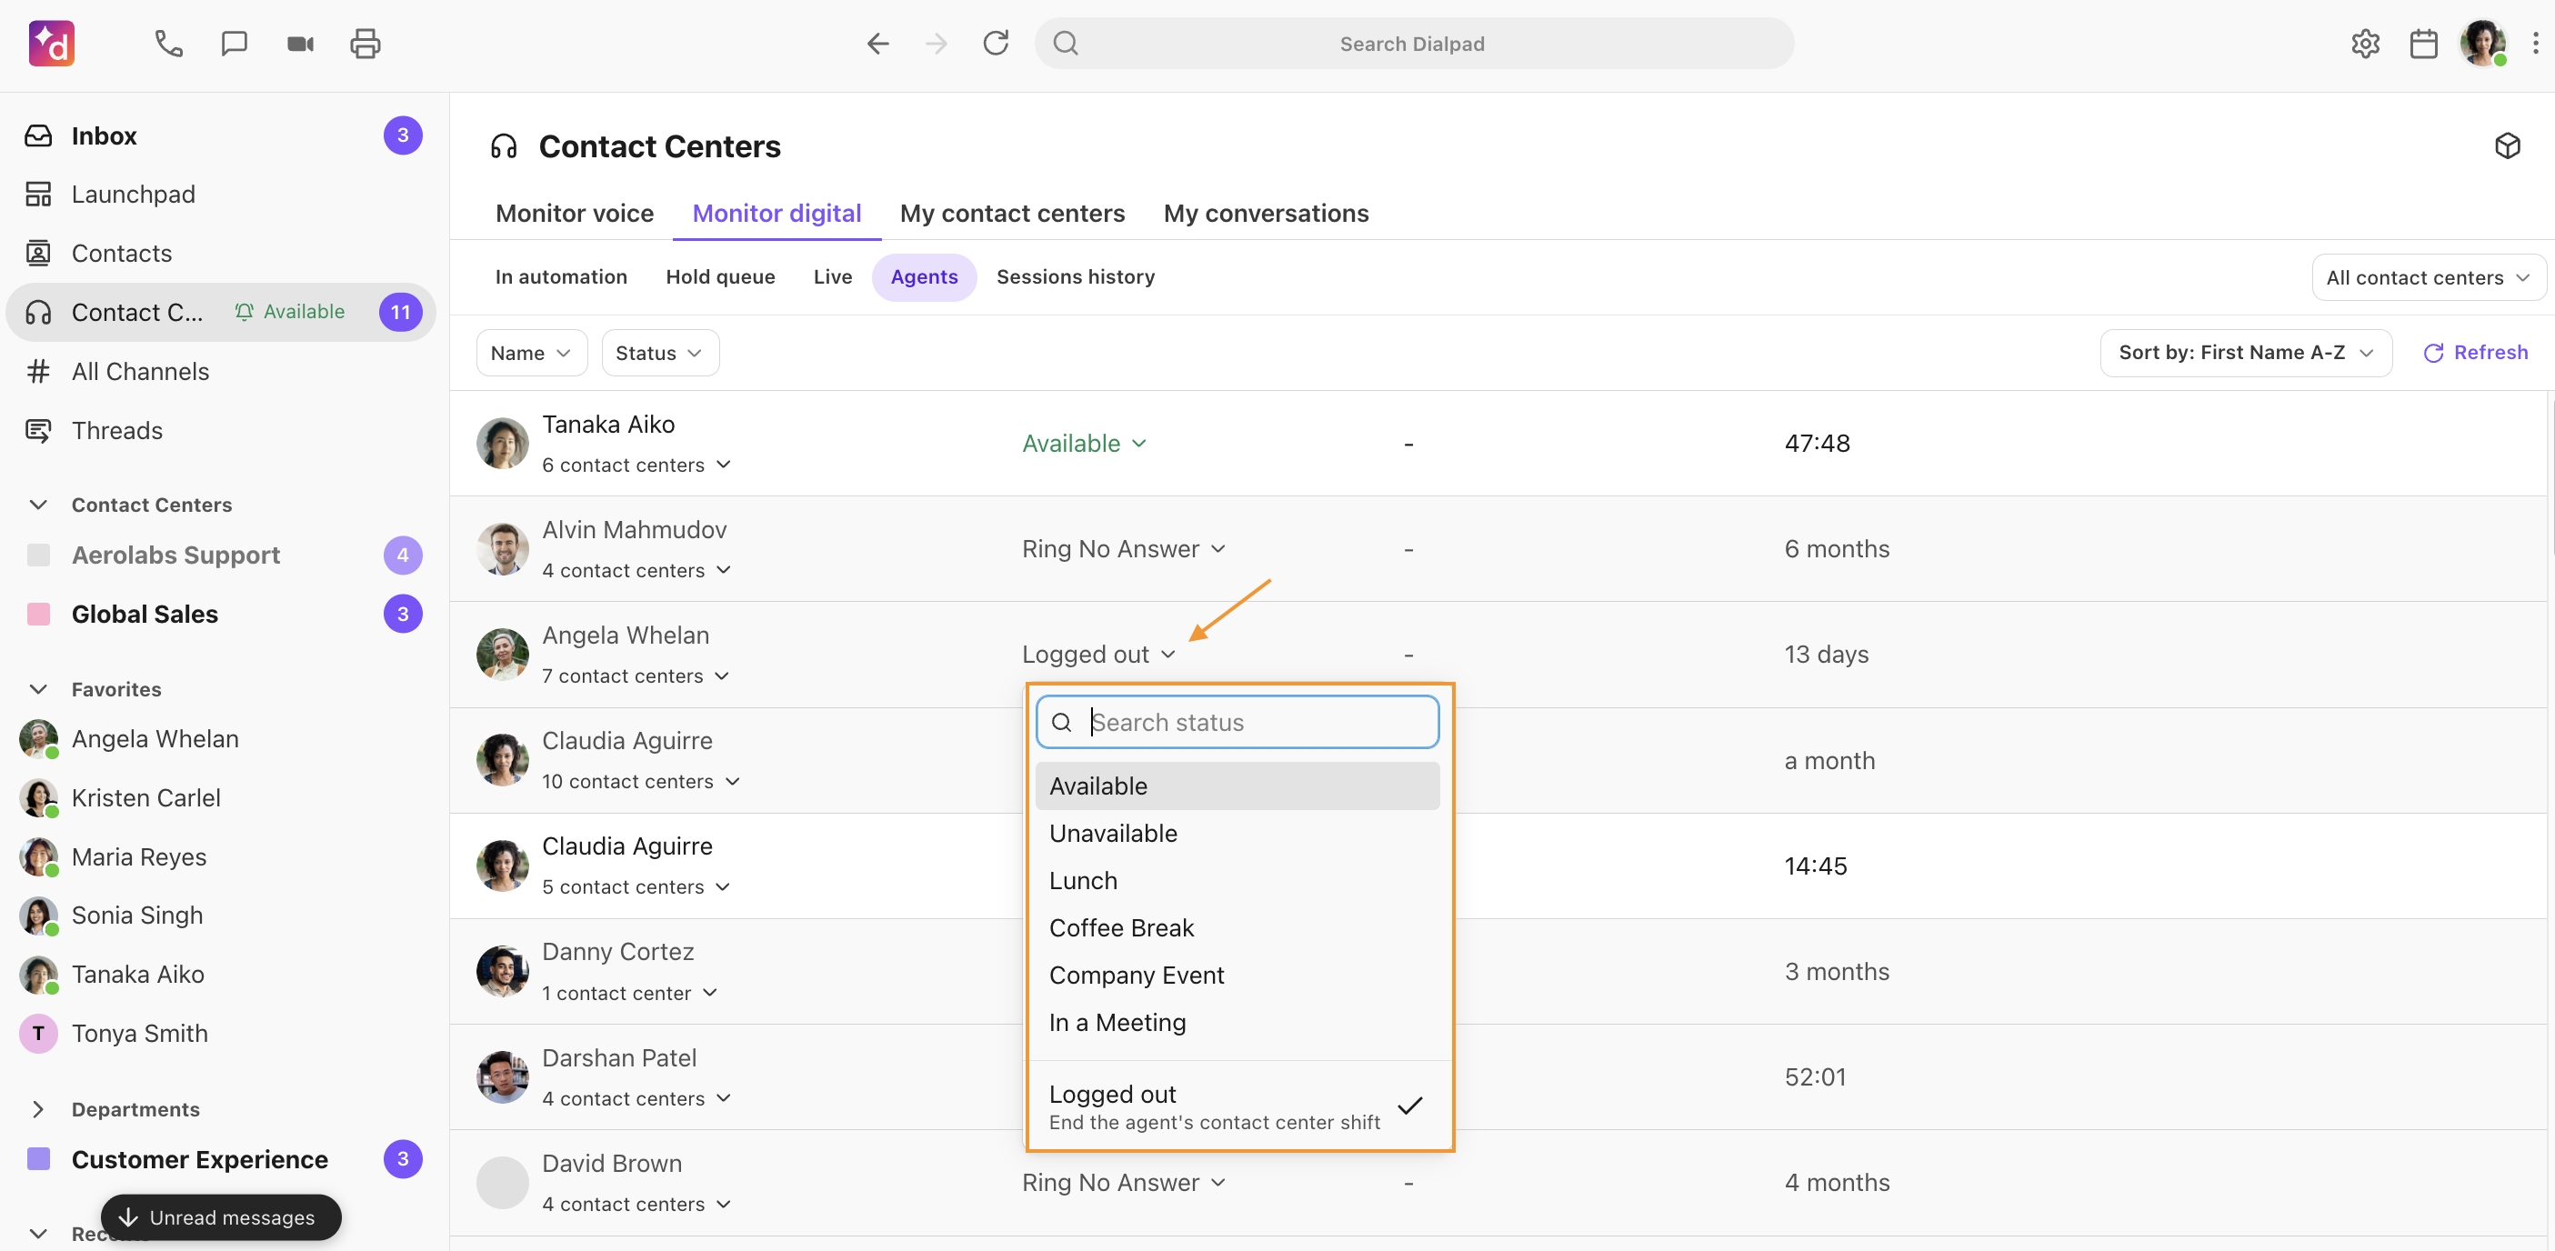The width and height of the screenshot is (2555, 1251).
Task: Select Lunch status option
Action: pyautogui.click(x=1237, y=881)
